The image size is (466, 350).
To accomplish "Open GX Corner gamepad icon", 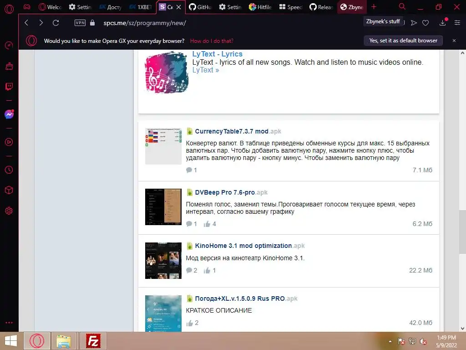I will click(x=27, y=7).
